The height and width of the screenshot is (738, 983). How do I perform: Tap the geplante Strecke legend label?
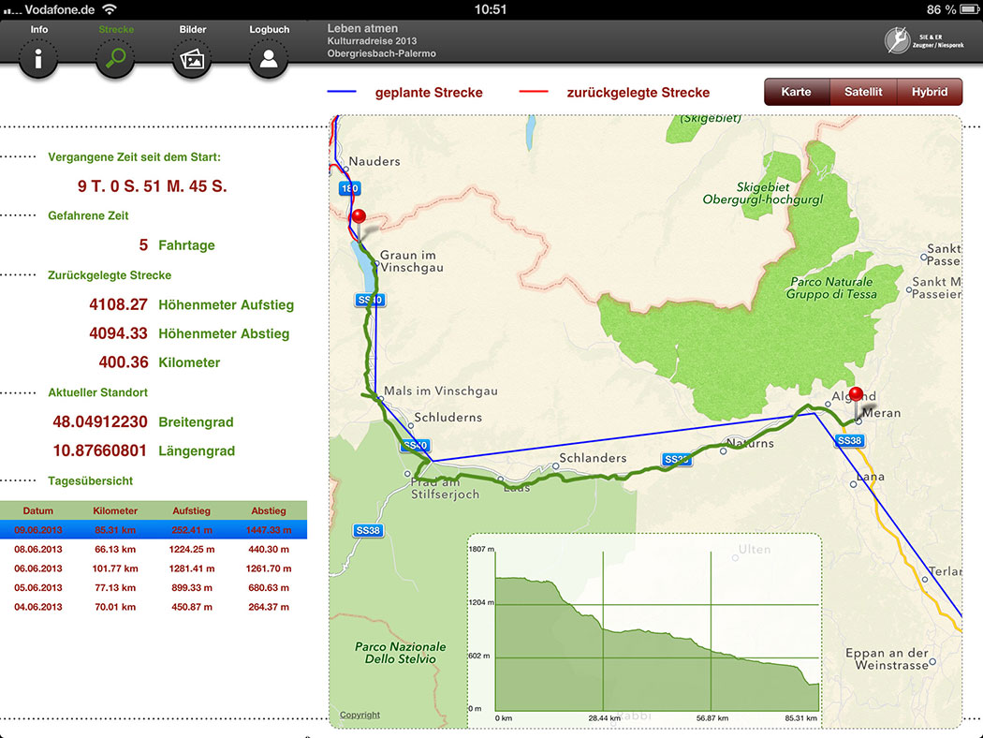pos(429,93)
